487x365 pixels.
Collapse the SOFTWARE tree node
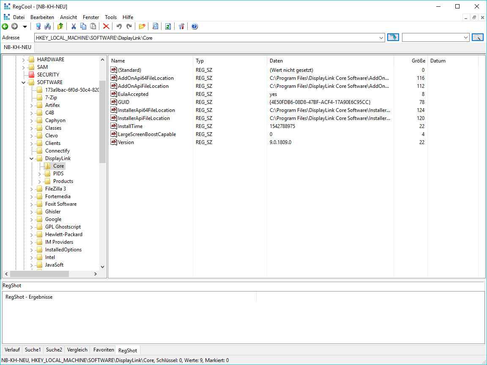pos(24,82)
